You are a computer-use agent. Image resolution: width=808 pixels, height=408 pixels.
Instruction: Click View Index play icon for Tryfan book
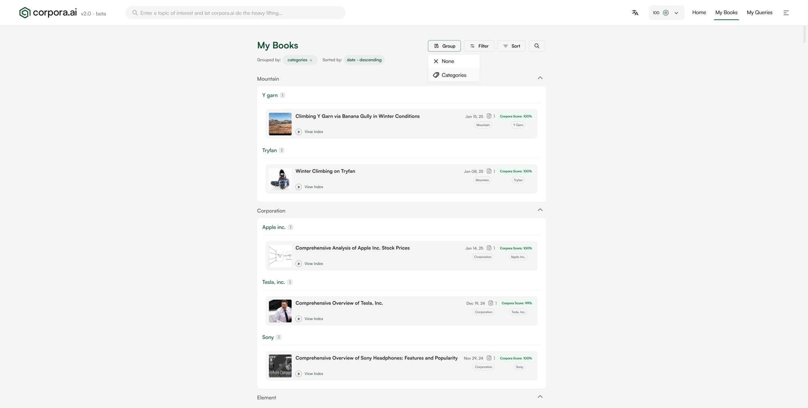click(x=299, y=187)
